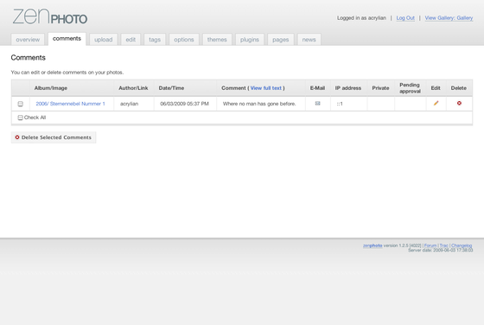Go to the pages tab
The width and height of the screenshot is (484, 325).
281,40
